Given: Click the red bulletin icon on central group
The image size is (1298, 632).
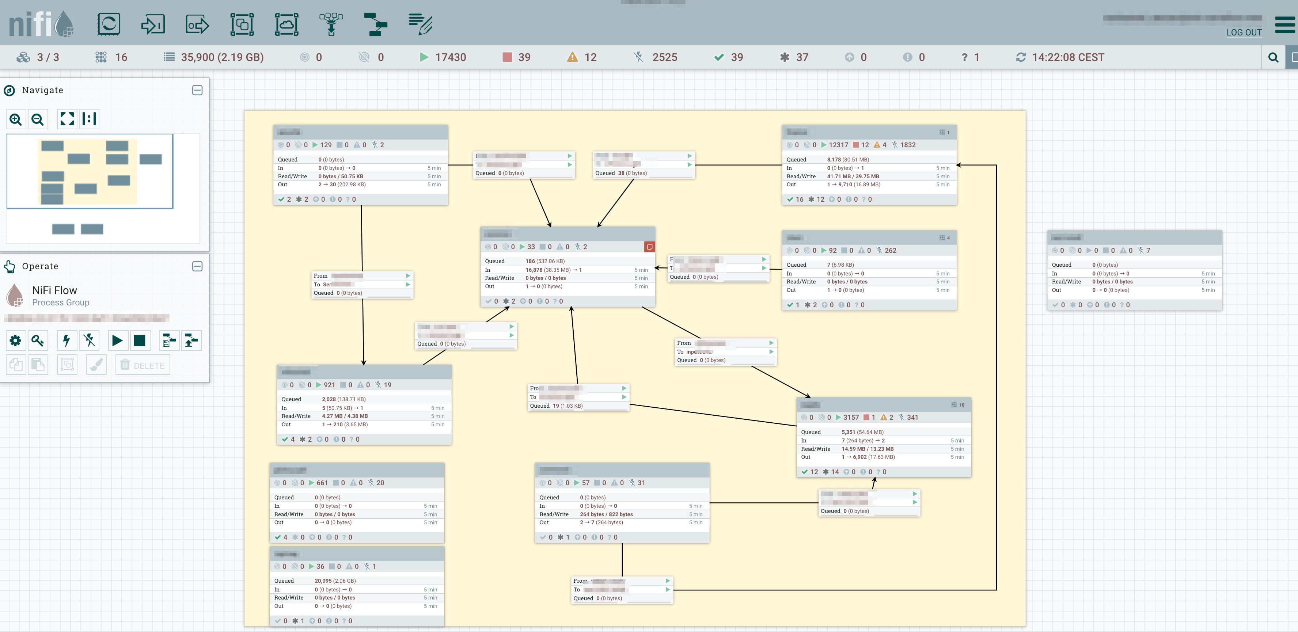Looking at the screenshot, I should [x=649, y=247].
